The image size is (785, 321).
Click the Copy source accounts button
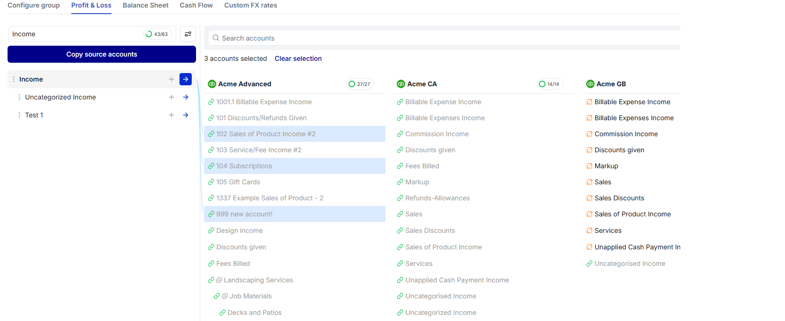click(x=102, y=54)
